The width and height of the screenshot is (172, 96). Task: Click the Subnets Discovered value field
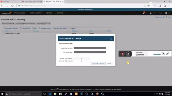(82, 61)
